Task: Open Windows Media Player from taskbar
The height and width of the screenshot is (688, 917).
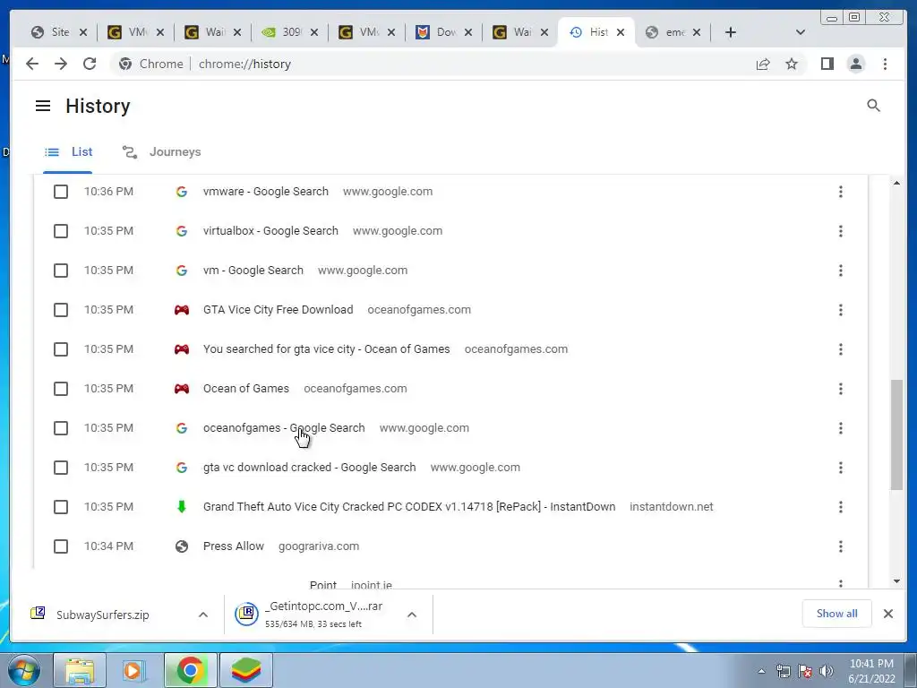Action: click(x=134, y=670)
